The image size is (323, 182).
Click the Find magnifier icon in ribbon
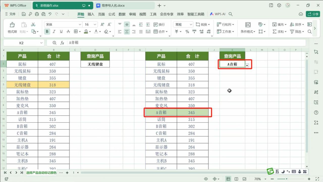point(310,32)
